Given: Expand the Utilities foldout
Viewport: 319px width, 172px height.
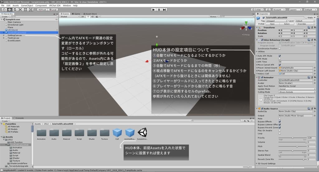Looking at the screenshot, I should (x=257, y=51).
